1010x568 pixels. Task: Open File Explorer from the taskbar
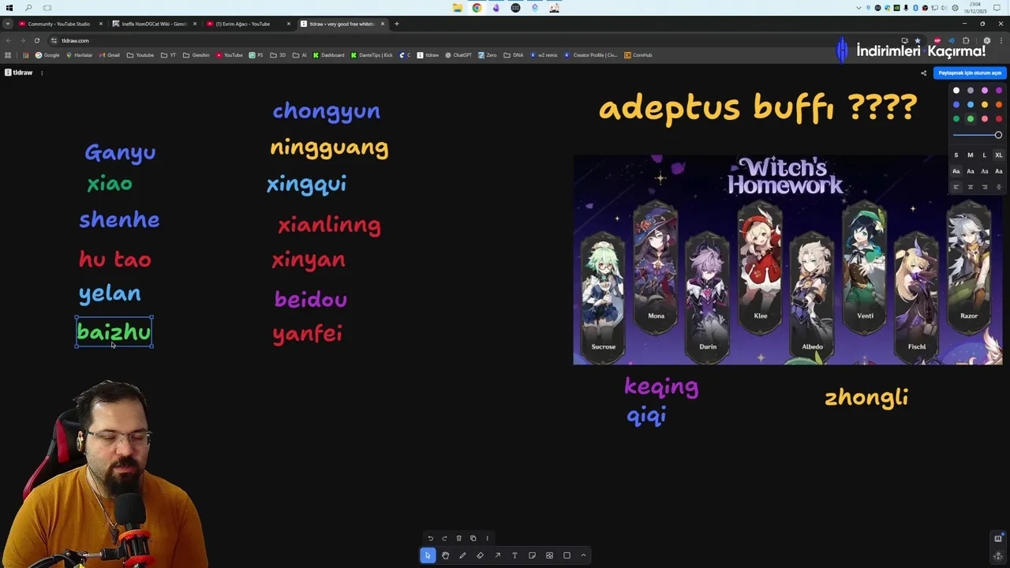[458, 8]
